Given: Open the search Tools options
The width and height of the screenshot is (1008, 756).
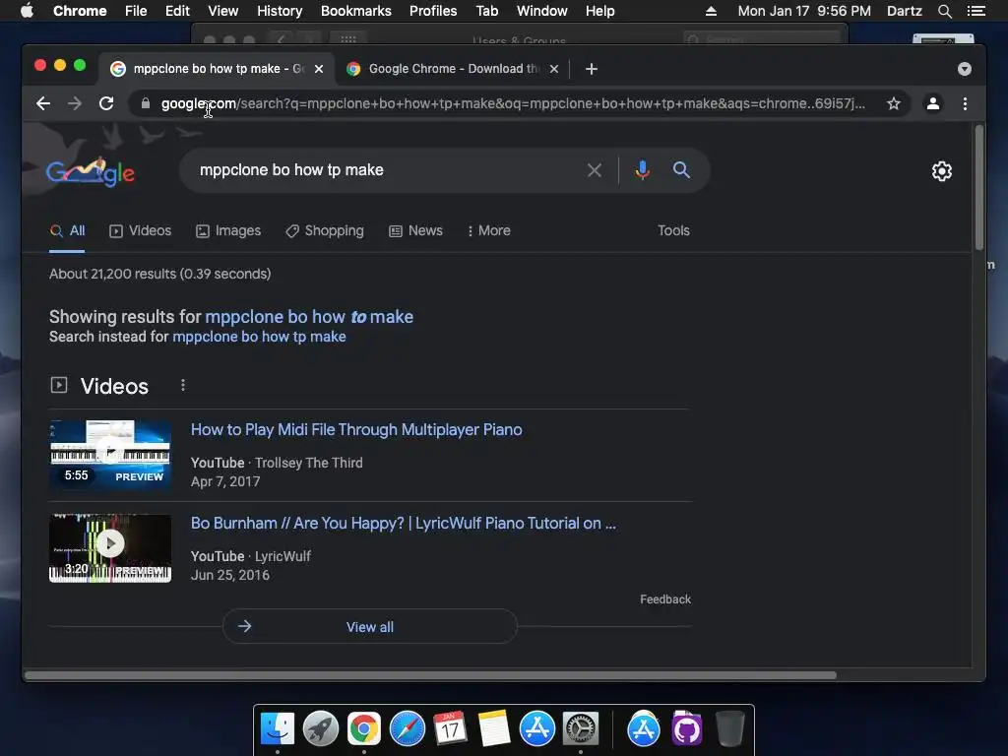Looking at the screenshot, I should (673, 230).
